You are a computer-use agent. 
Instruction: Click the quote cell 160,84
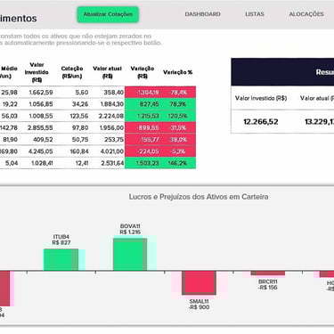pos(79,151)
